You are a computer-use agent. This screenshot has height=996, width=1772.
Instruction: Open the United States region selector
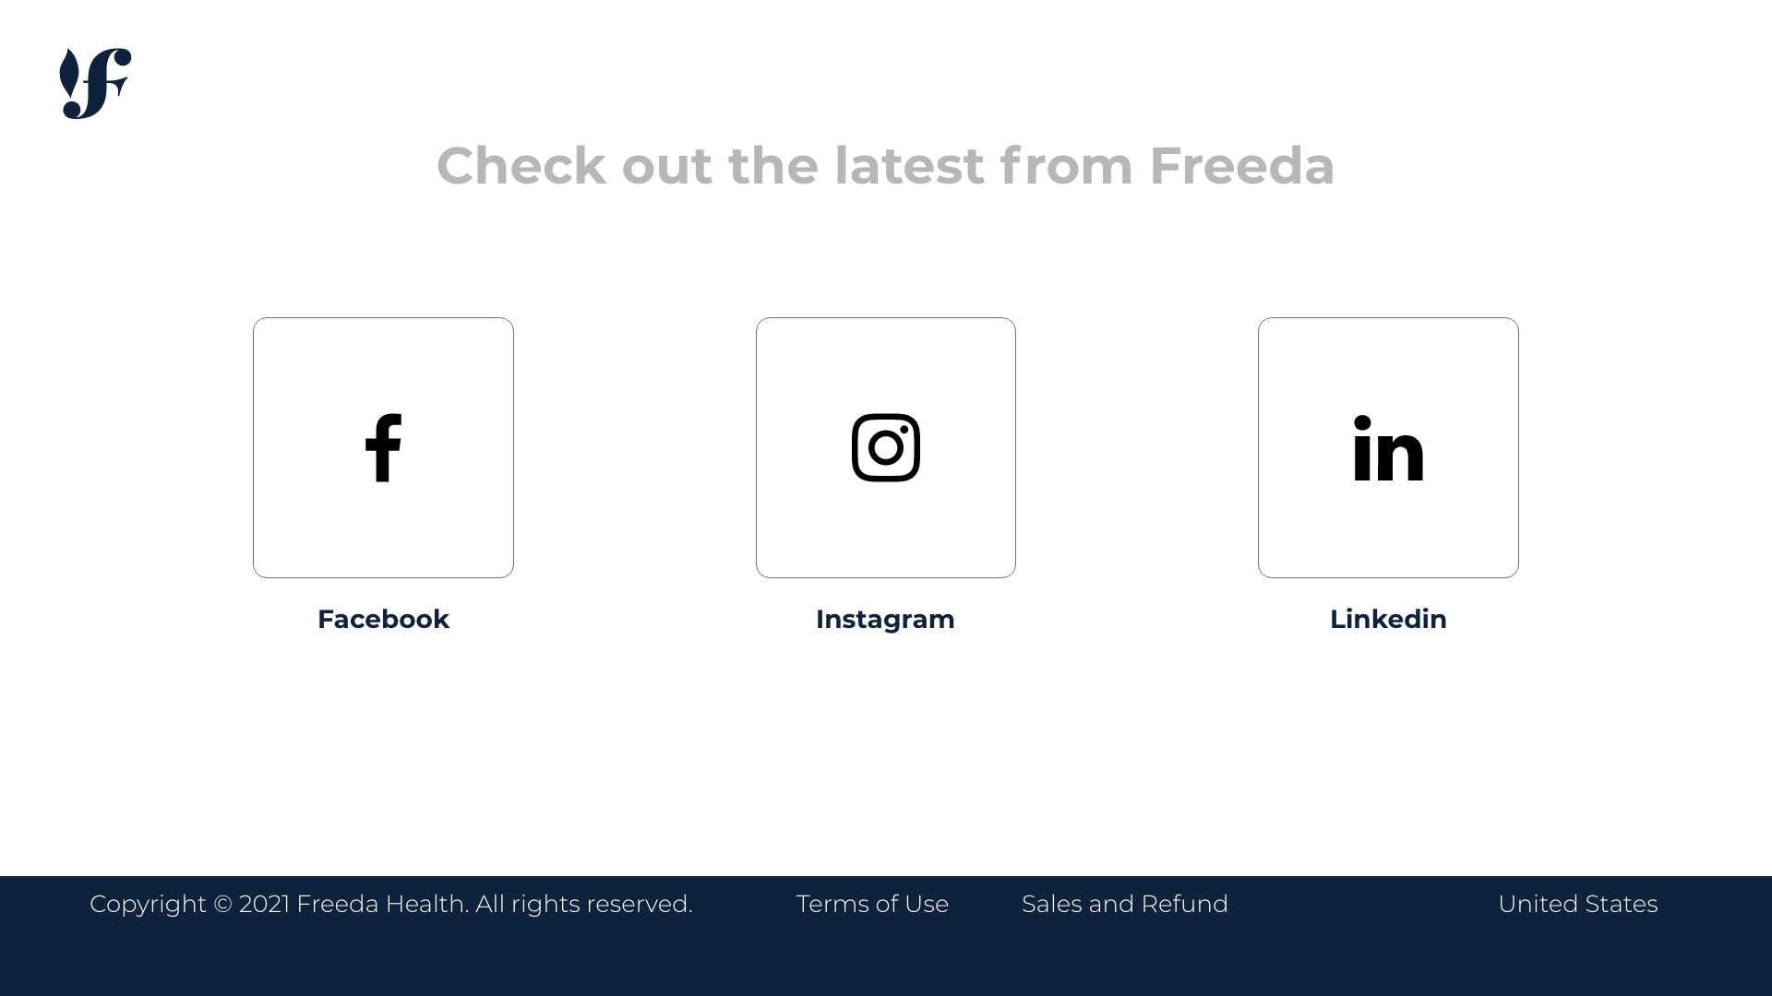coord(1577,904)
